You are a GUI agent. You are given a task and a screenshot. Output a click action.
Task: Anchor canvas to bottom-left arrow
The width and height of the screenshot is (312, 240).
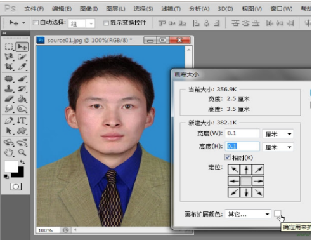tap(234, 192)
